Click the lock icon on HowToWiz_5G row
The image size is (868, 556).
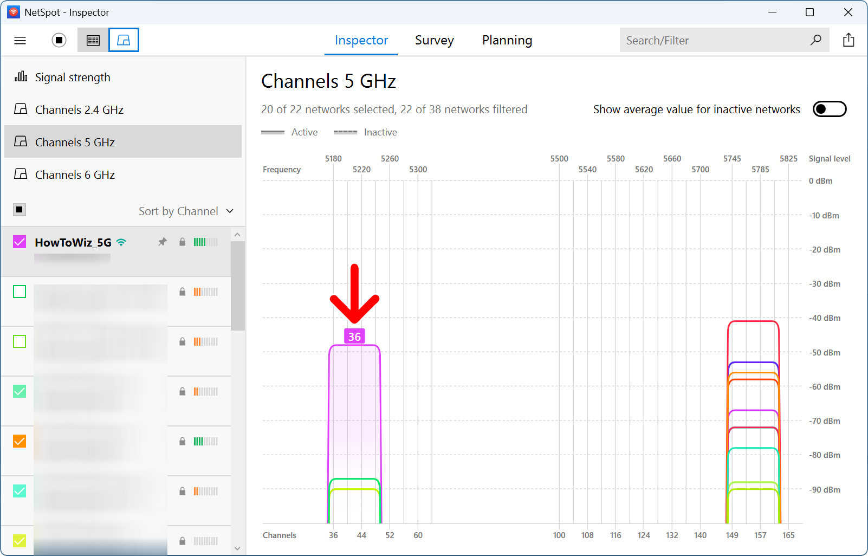click(x=182, y=242)
